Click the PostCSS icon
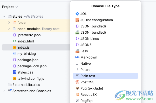156x103 pixels. (x=77, y=82)
